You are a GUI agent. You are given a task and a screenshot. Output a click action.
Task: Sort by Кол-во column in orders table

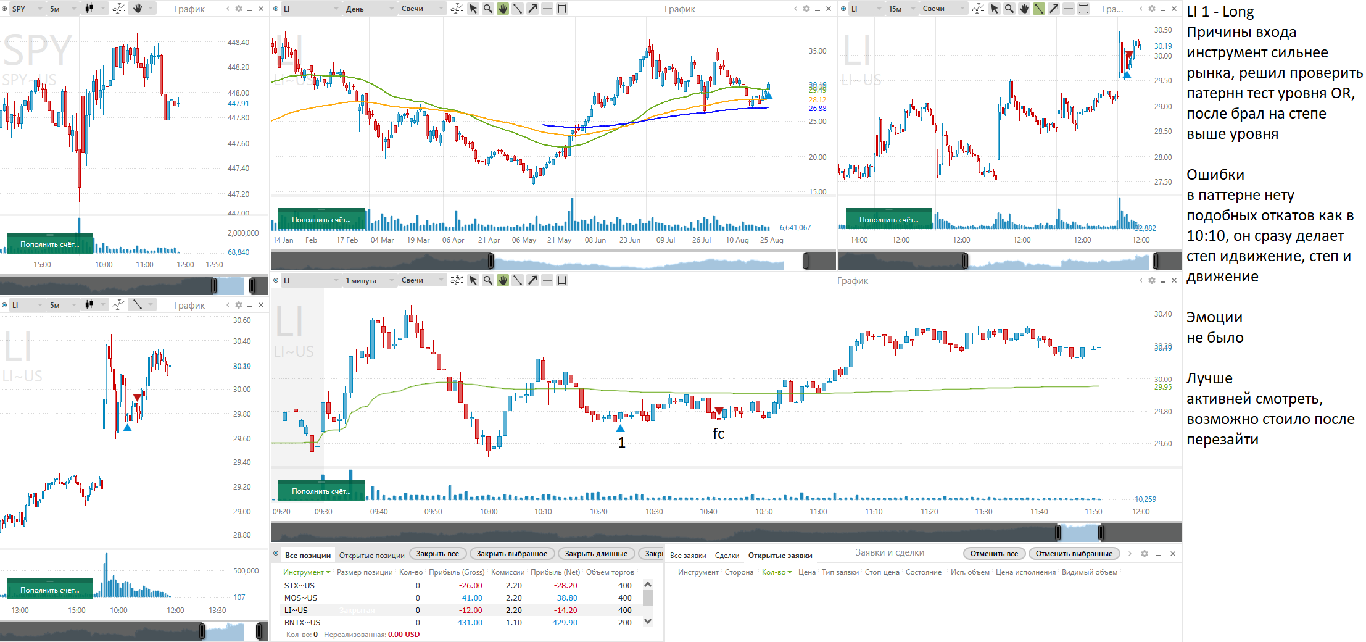pos(776,572)
